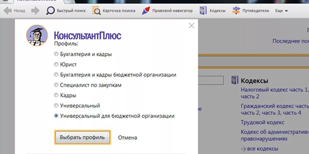Click the Кодексы section book icon
Screen dimensions: 309x154
click(235, 80)
